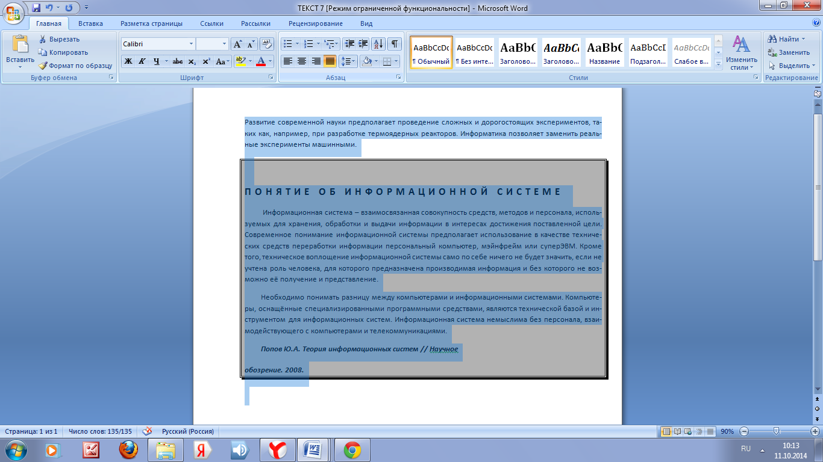The image size is (823, 462).
Task: Increase font size with grow button
Action: point(237,44)
